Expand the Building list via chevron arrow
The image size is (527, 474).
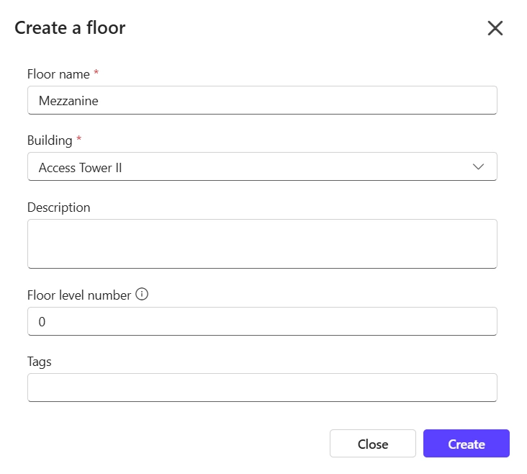click(x=478, y=166)
